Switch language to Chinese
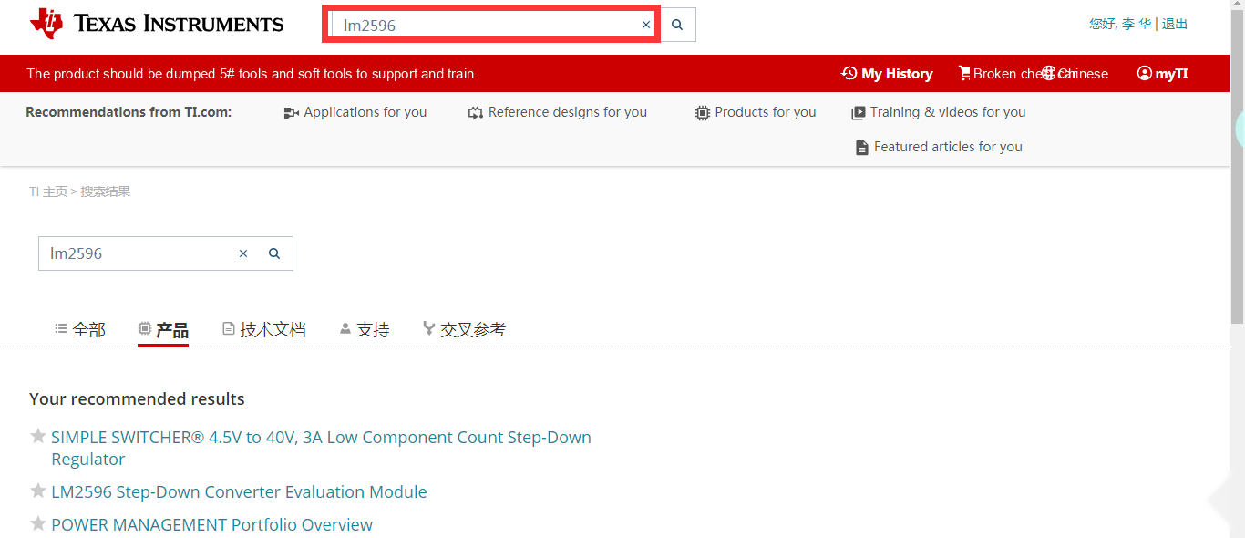 click(1083, 74)
